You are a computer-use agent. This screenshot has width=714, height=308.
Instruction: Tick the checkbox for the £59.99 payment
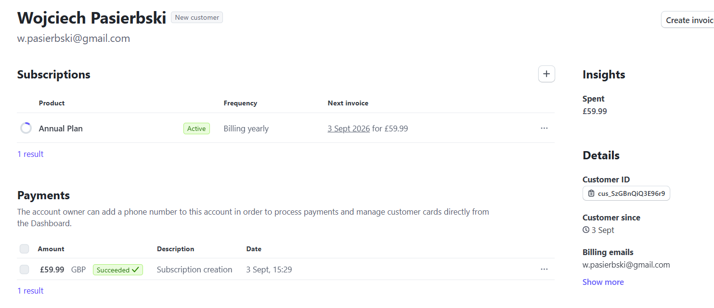point(24,269)
